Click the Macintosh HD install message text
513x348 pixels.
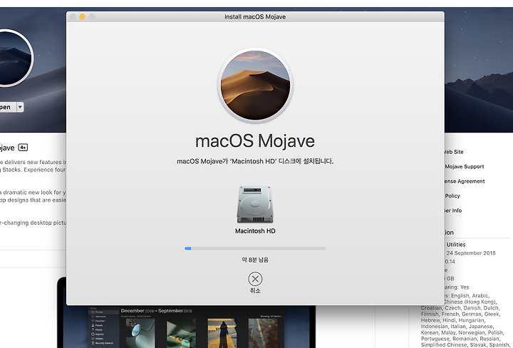click(x=255, y=161)
